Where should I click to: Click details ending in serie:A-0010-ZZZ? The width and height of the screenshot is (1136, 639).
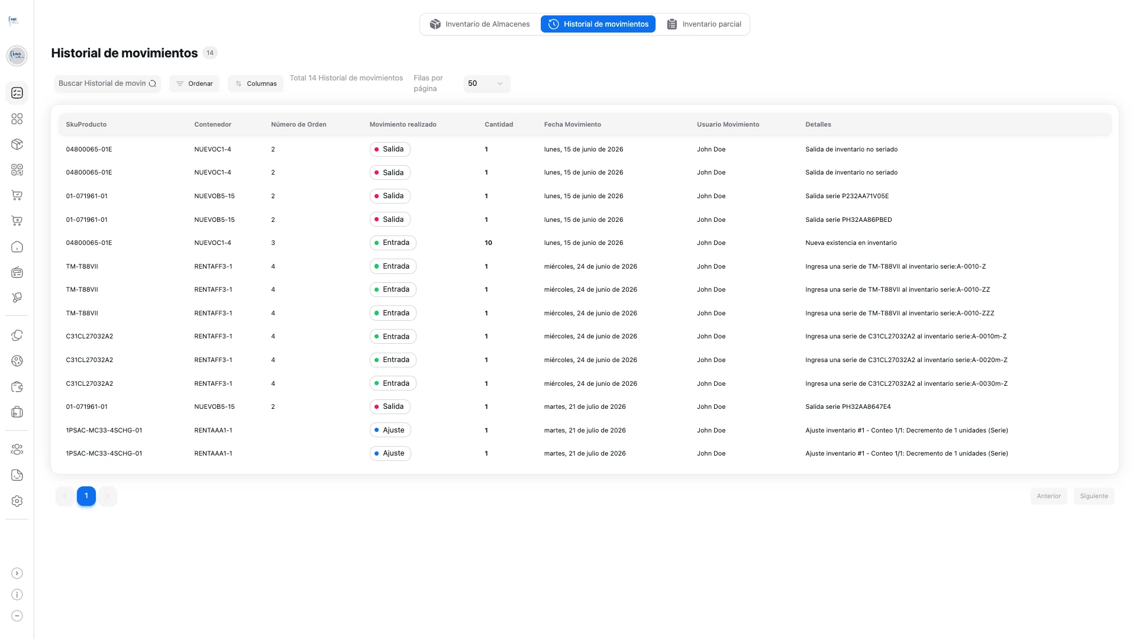click(899, 313)
